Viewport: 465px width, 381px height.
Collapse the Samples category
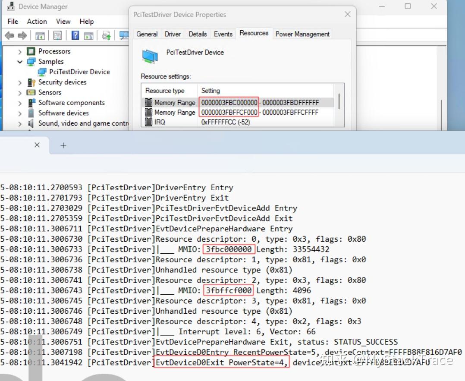(x=20, y=61)
